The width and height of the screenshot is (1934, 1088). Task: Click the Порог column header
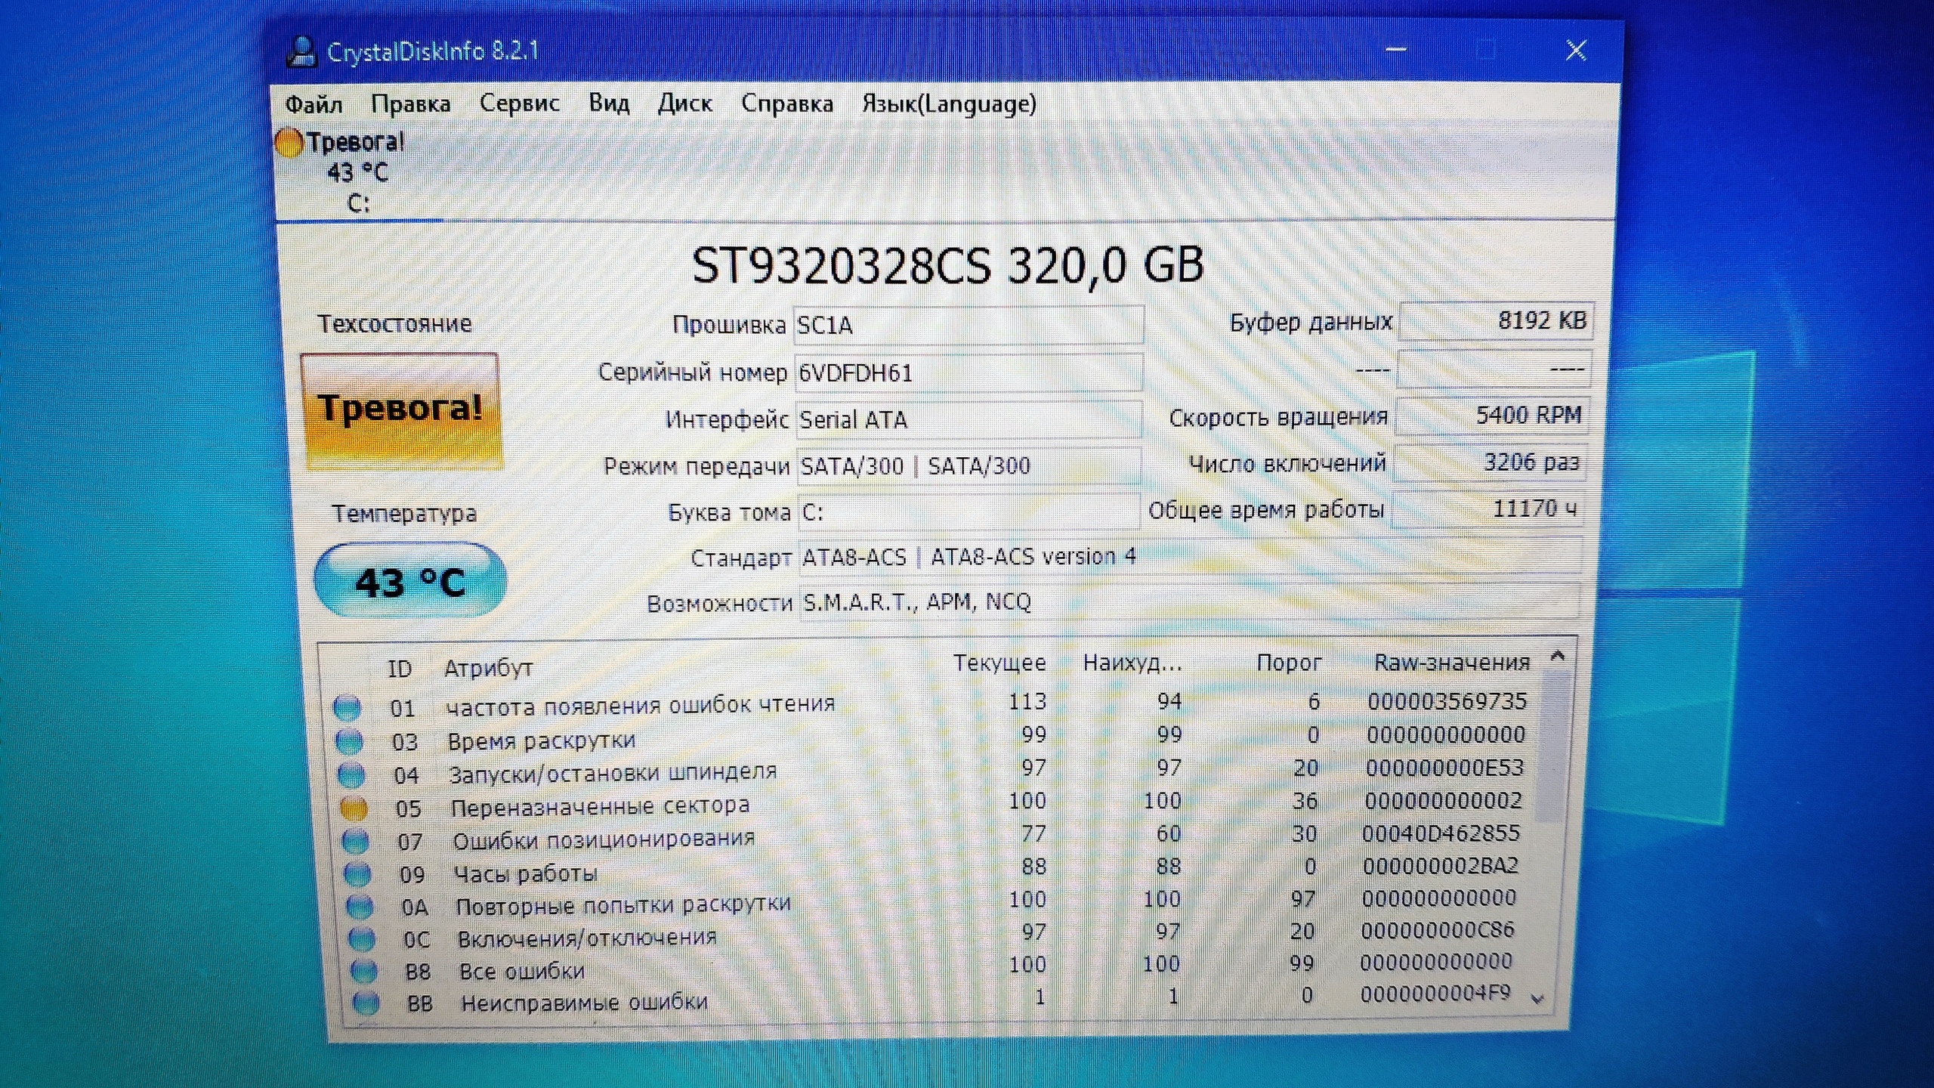click(x=1289, y=663)
